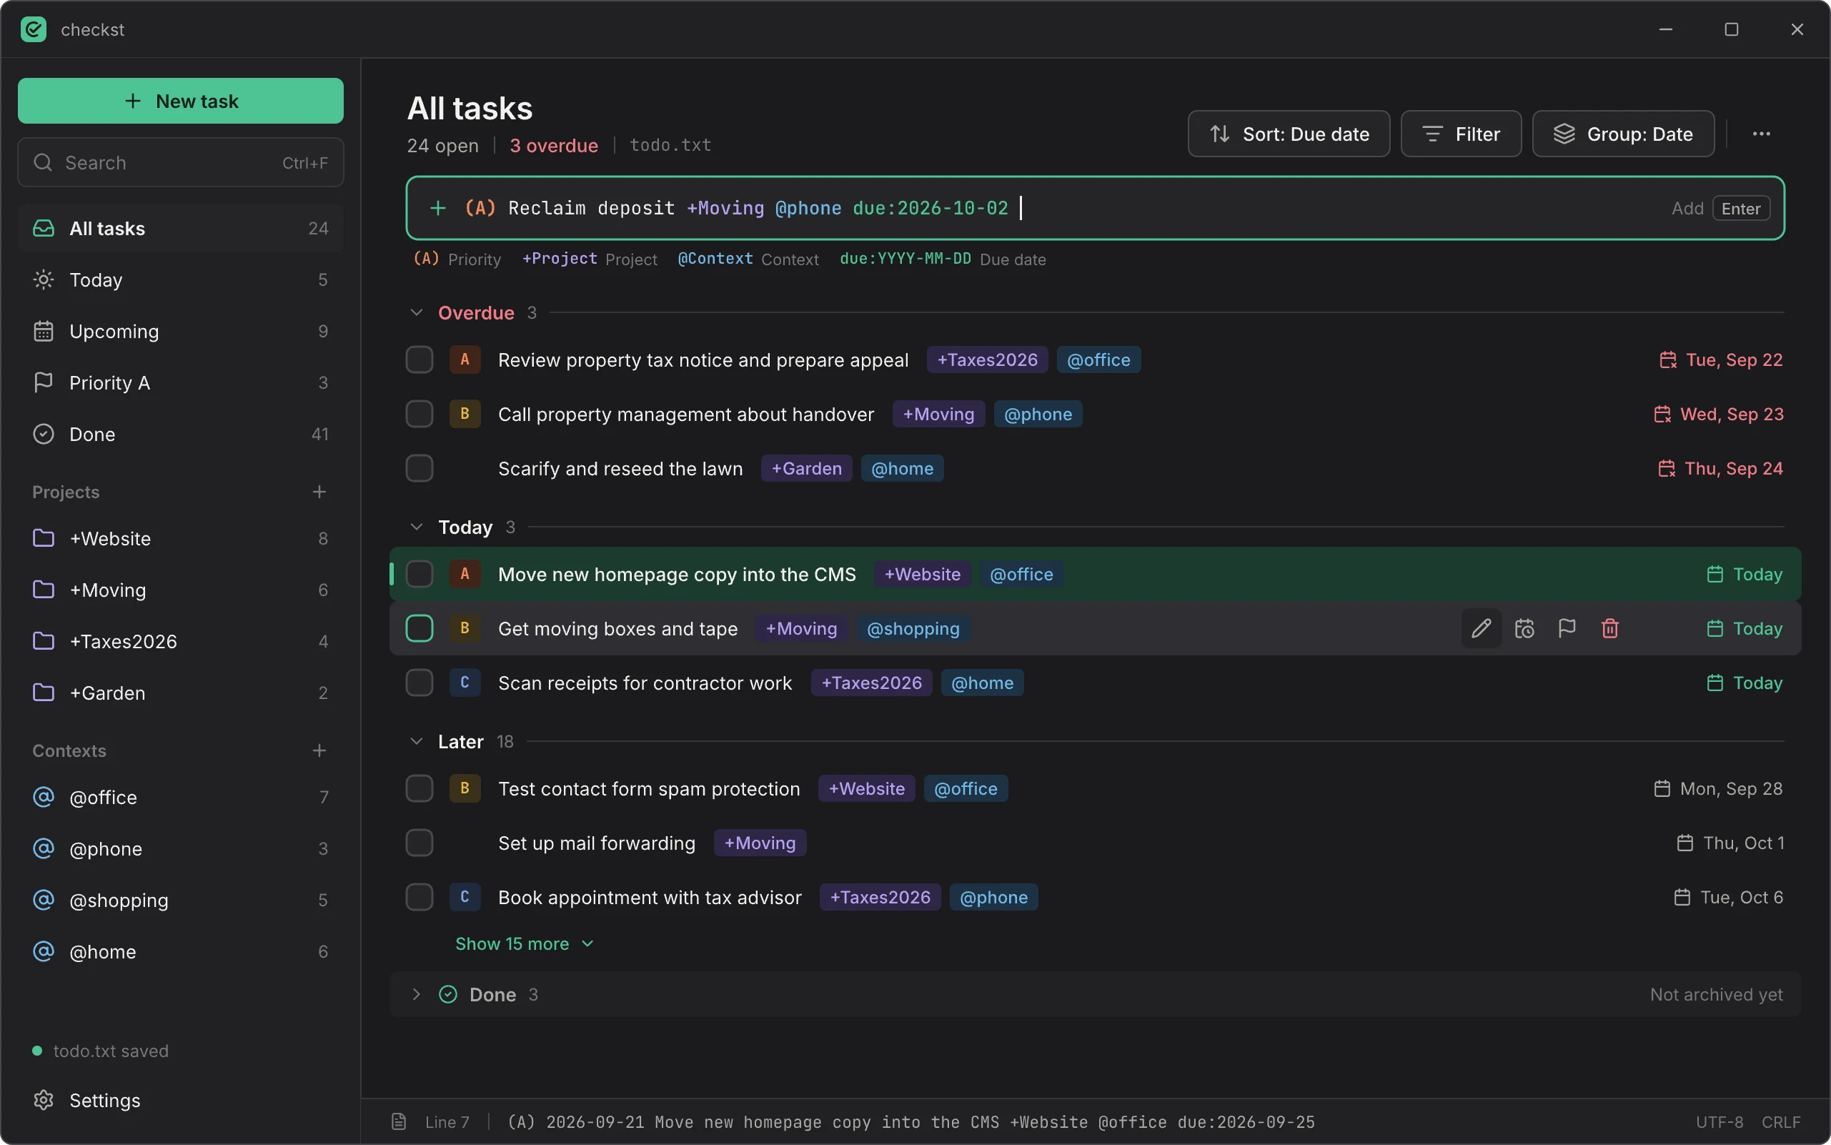1831x1145 pixels.
Task: Check off Set up mail forwarding
Action: [419, 843]
